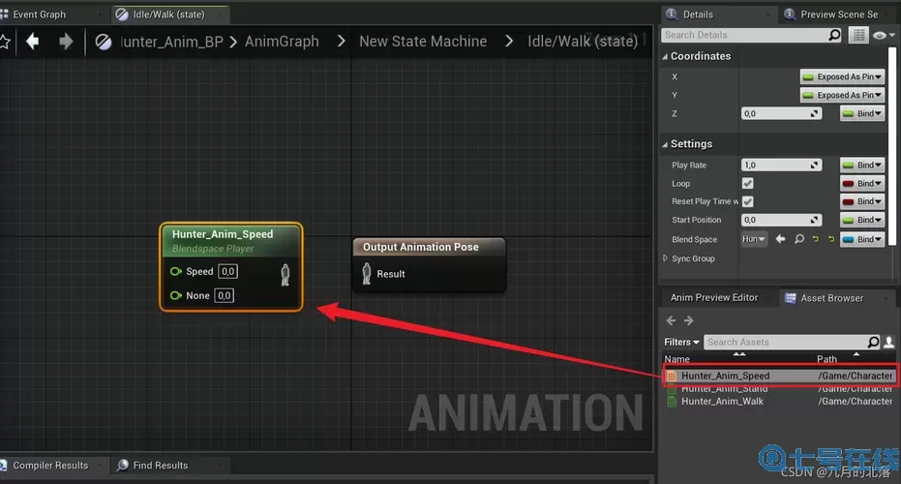This screenshot has height=484, width=901.
Task: Click the Speed input pin on blendspace node
Action: (x=176, y=271)
